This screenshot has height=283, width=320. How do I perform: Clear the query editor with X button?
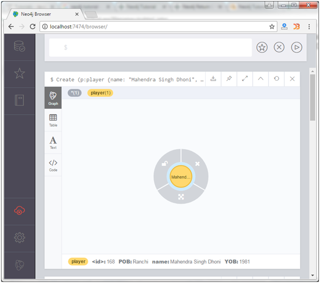tap(279, 47)
